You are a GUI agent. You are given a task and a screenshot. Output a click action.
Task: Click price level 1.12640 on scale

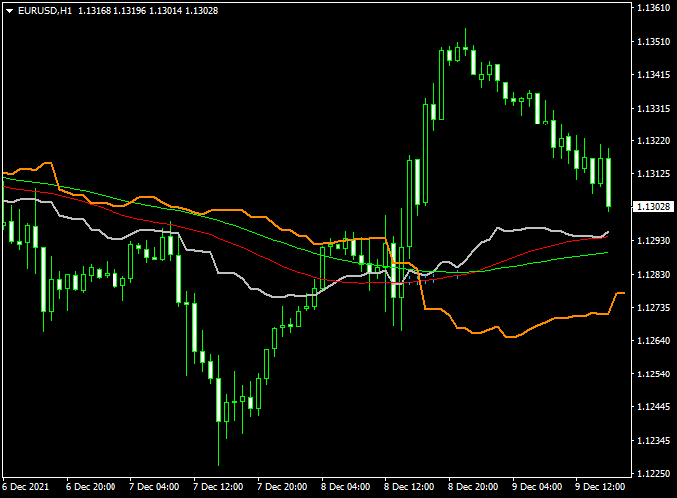[x=654, y=341]
